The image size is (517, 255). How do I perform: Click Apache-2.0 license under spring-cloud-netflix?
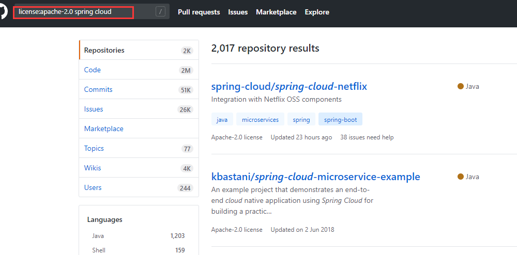(x=237, y=137)
